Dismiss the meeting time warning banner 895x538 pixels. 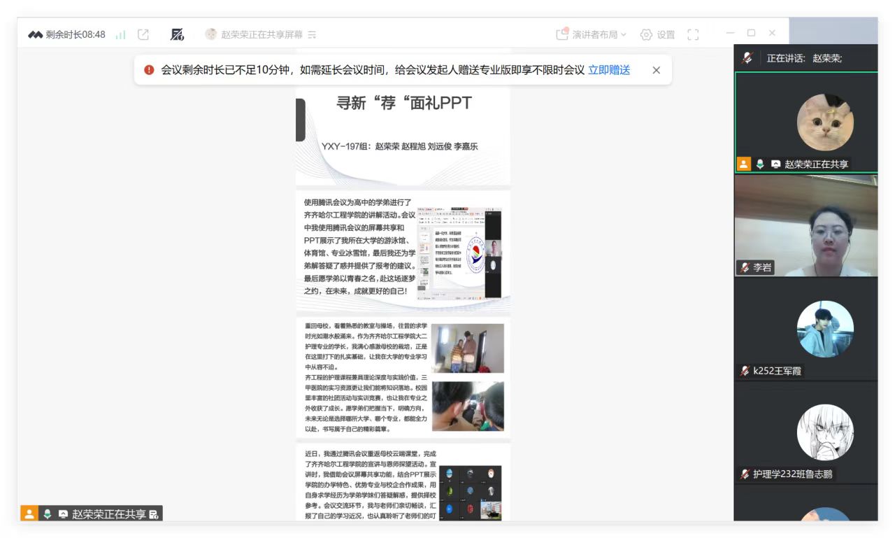coord(656,70)
